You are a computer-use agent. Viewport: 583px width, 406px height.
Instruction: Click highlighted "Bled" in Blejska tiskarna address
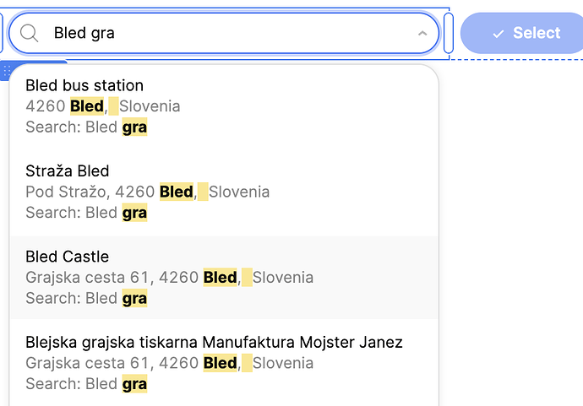(x=221, y=363)
